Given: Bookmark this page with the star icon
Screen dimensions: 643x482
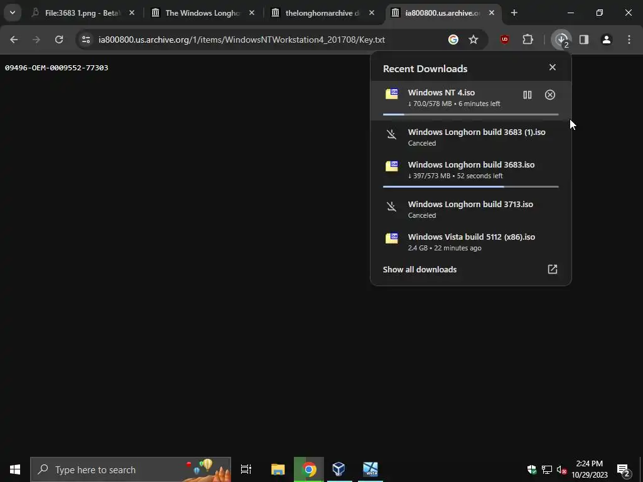Looking at the screenshot, I should (x=473, y=40).
